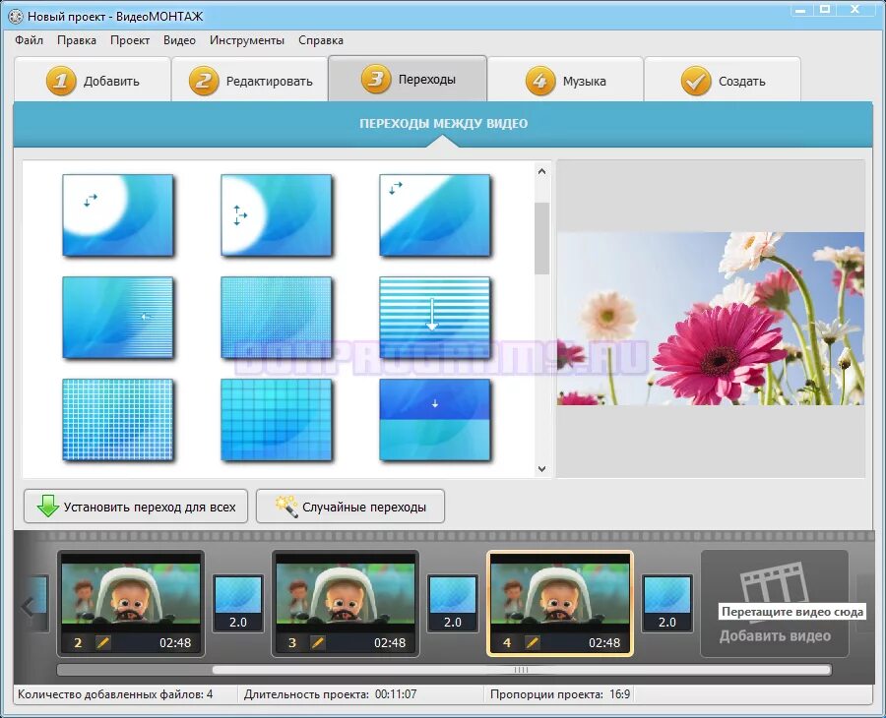This screenshot has width=886, height=718.
Task: Switch to the Добавить tab
Action: (x=93, y=80)
